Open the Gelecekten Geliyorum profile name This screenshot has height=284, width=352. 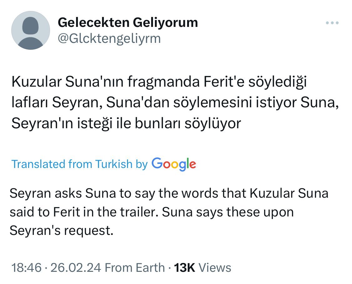click(128, 23)
